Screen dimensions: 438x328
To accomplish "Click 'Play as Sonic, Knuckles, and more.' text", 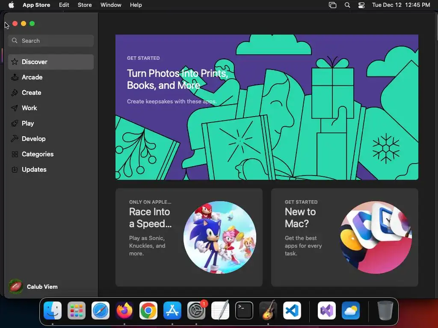I will pyautogui.click(x=147, y=246).
